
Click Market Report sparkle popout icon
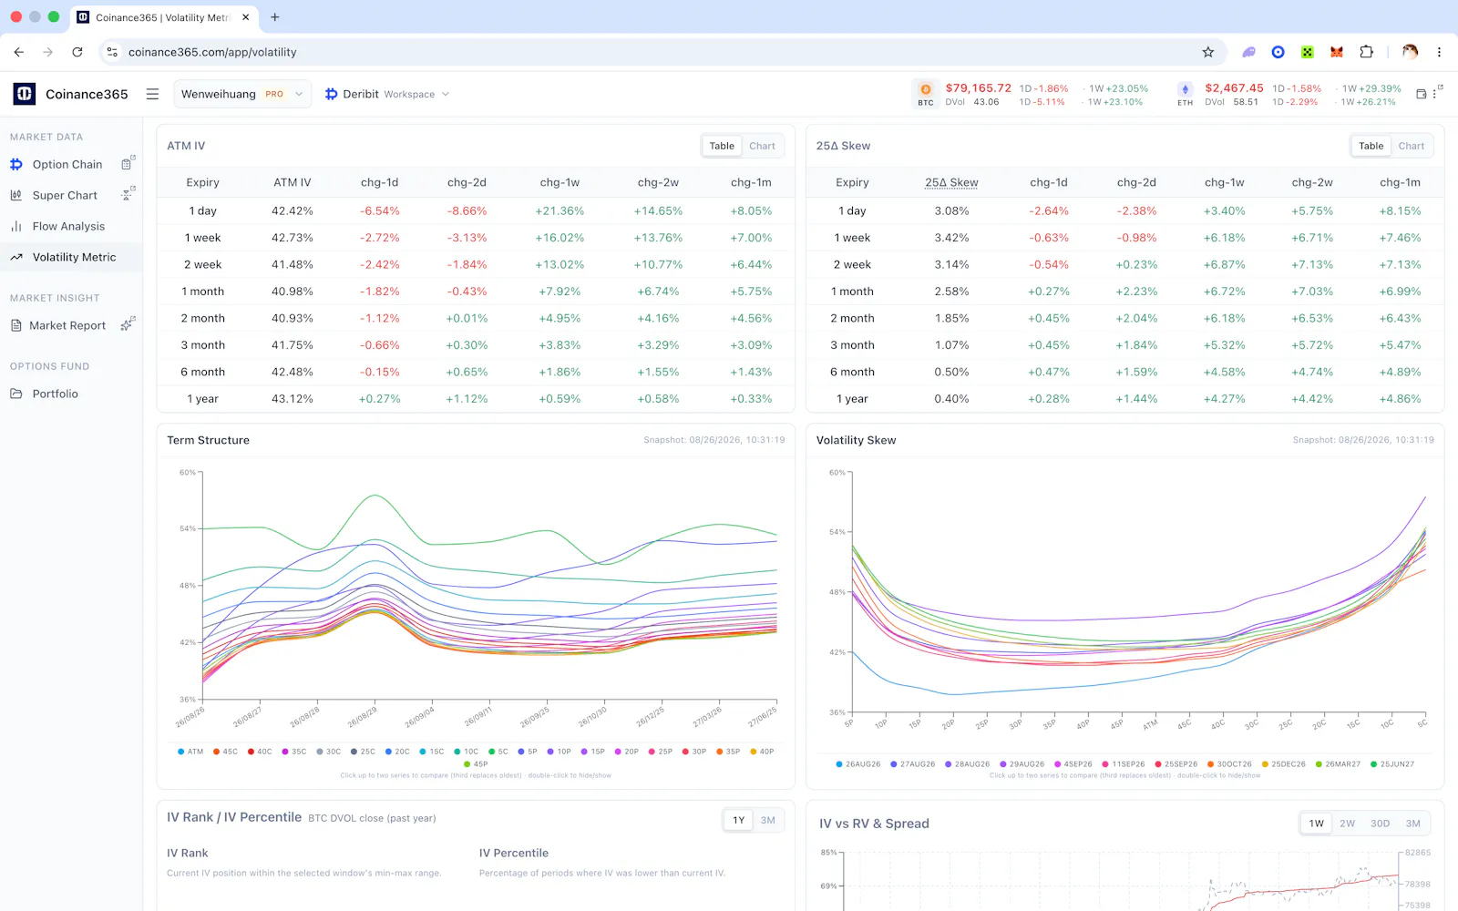click(x=128, y=323)
